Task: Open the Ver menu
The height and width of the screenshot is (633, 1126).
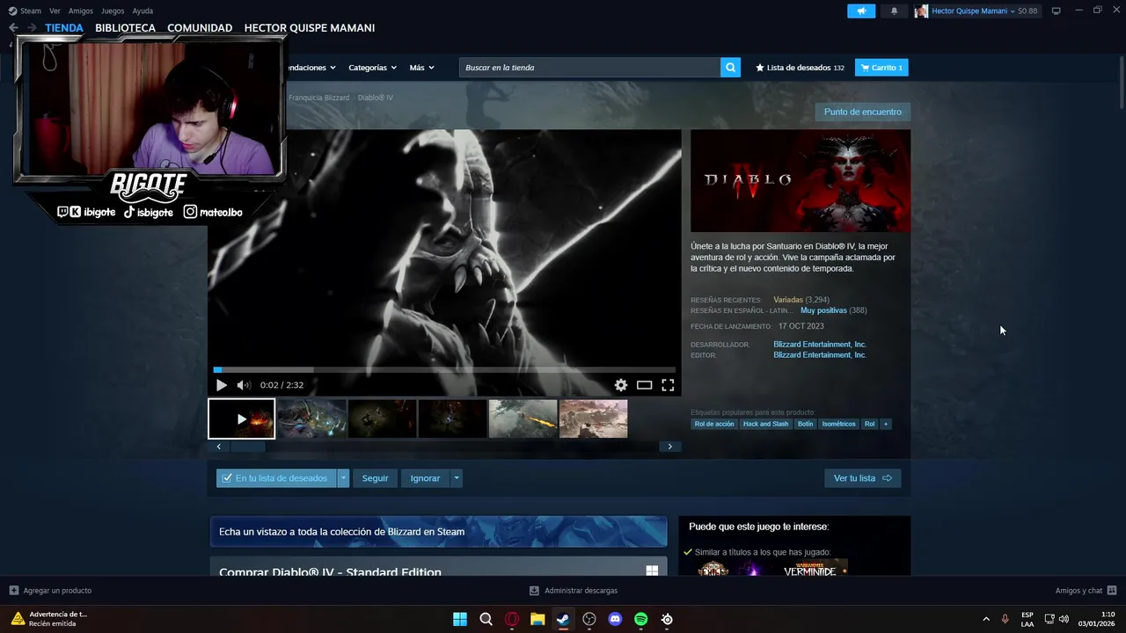Action: coord(55,11)
